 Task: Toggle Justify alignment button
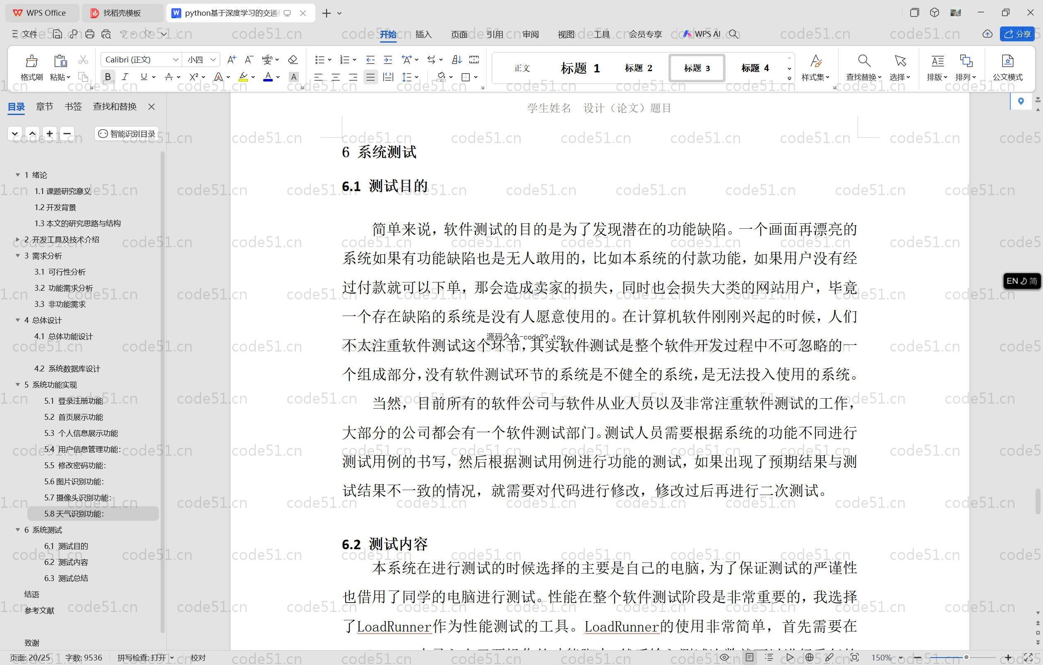370,77
